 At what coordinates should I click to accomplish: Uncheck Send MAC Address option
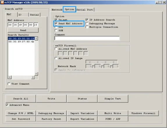56,24
